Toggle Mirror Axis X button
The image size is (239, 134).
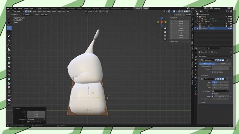214,82
